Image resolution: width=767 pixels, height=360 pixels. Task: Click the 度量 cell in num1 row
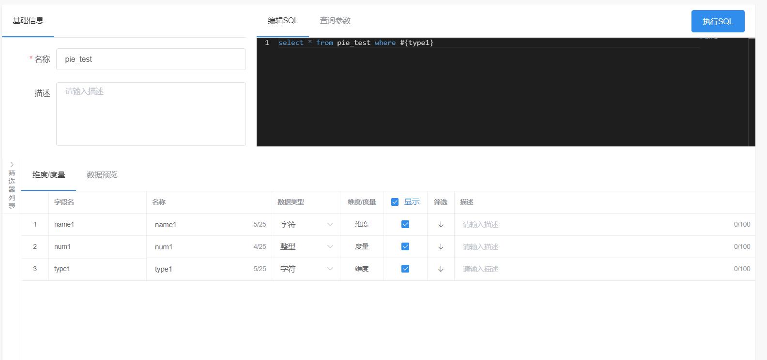[x=362, y=246]
